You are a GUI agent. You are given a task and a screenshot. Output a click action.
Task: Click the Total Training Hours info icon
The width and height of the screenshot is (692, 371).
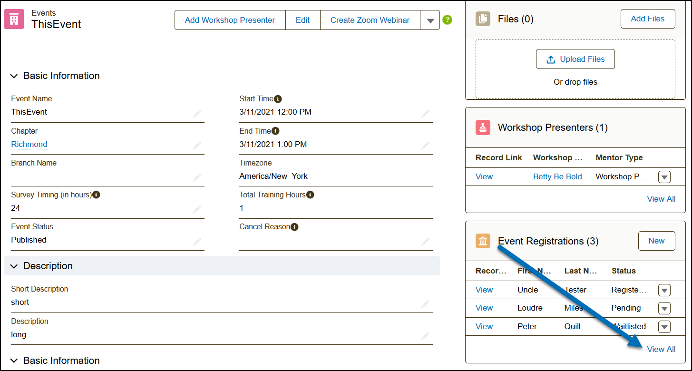pos(310,195)
